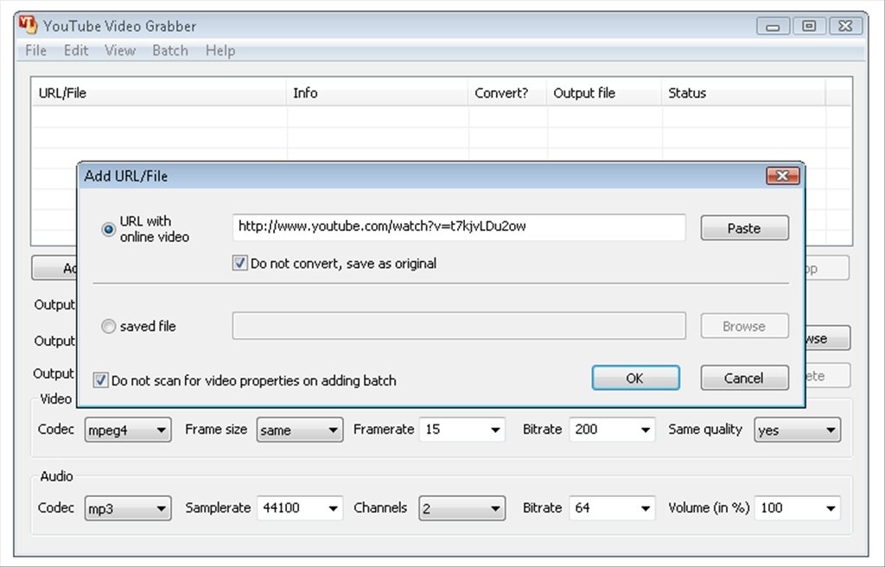
Task: Open the Edit menu
Action: [76, 50]
